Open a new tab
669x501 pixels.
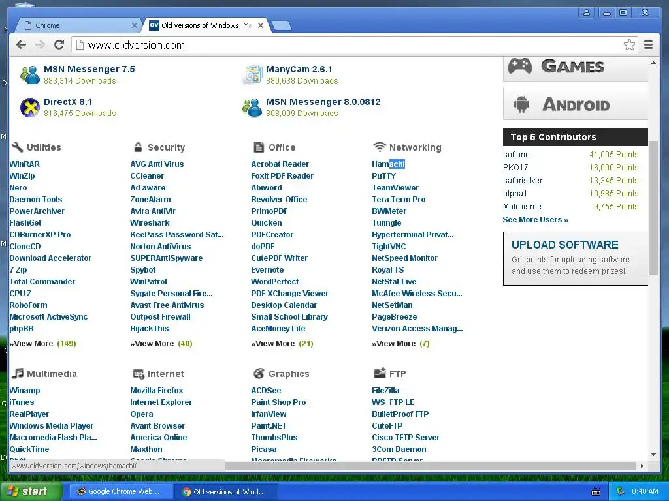click(281, 25)
